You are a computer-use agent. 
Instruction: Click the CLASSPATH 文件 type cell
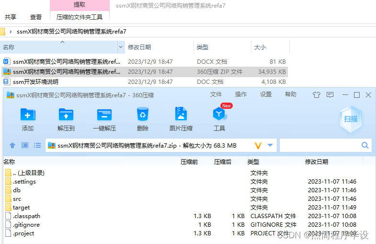pos(273,216)
